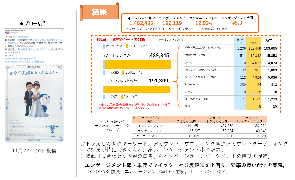Select the エンゲージメント率 value 12.93%
Viewport: 295px width, 180px height.
tap(204, 23)
